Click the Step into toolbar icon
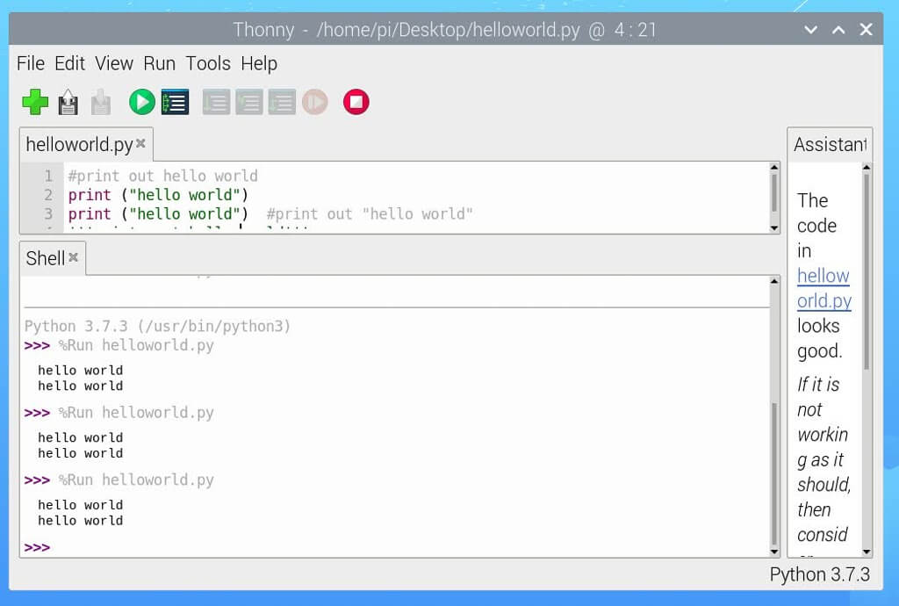Image resolution: width=899 pixels, height=606 pixels. (248, 102)
